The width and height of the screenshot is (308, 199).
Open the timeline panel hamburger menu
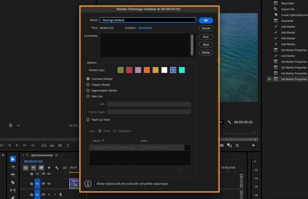[56, 155]
